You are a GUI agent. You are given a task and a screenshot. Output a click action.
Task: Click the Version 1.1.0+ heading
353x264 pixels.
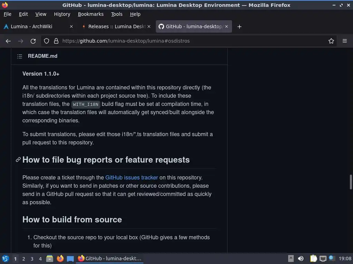(41, 74)
